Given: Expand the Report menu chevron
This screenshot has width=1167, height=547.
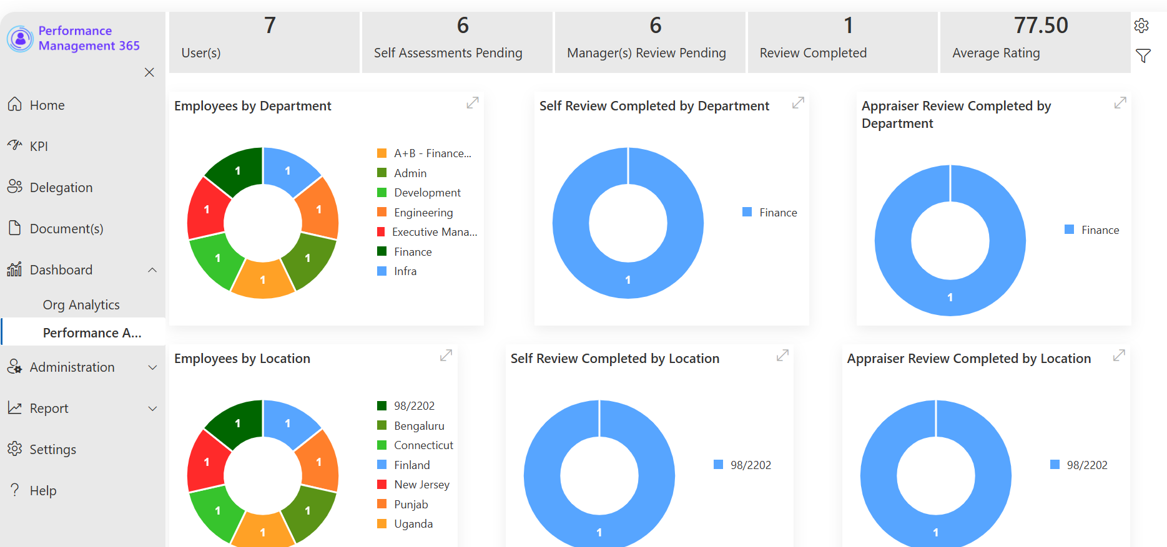Looking at the screenshot, I should point(152,409).
